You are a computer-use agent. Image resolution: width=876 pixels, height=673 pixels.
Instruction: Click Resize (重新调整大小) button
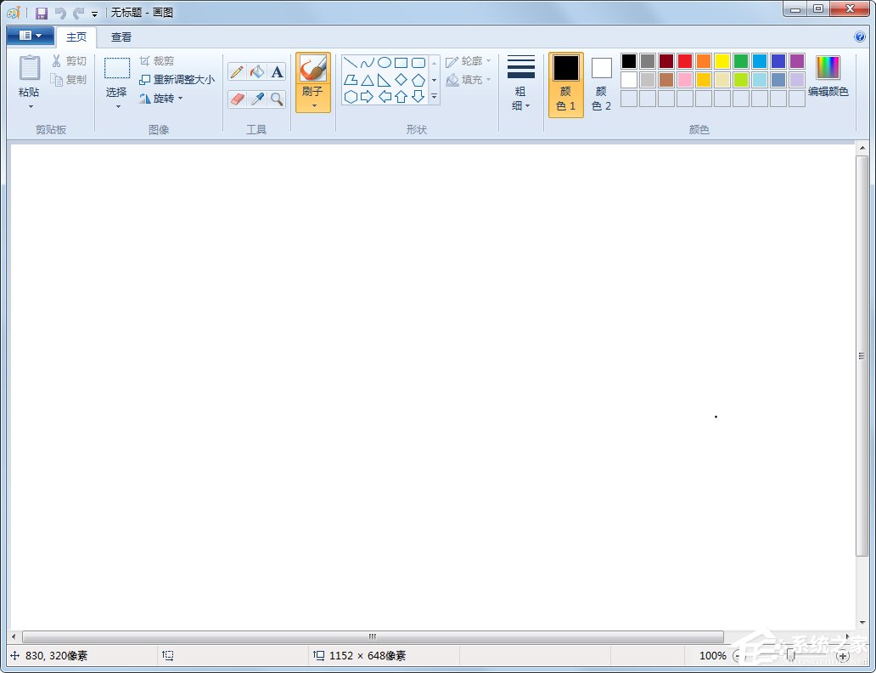click(177, 80)
